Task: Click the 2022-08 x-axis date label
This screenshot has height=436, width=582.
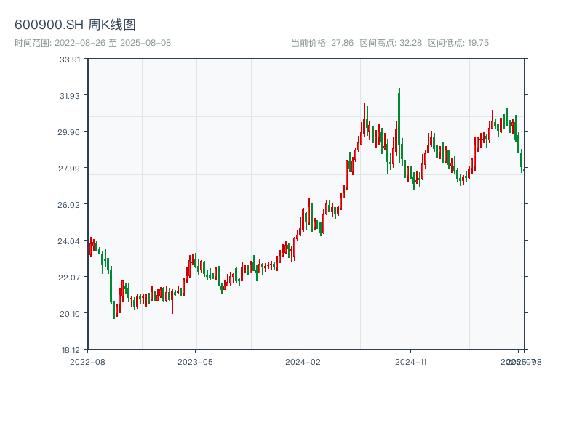Action: click(x=87, y=361)
